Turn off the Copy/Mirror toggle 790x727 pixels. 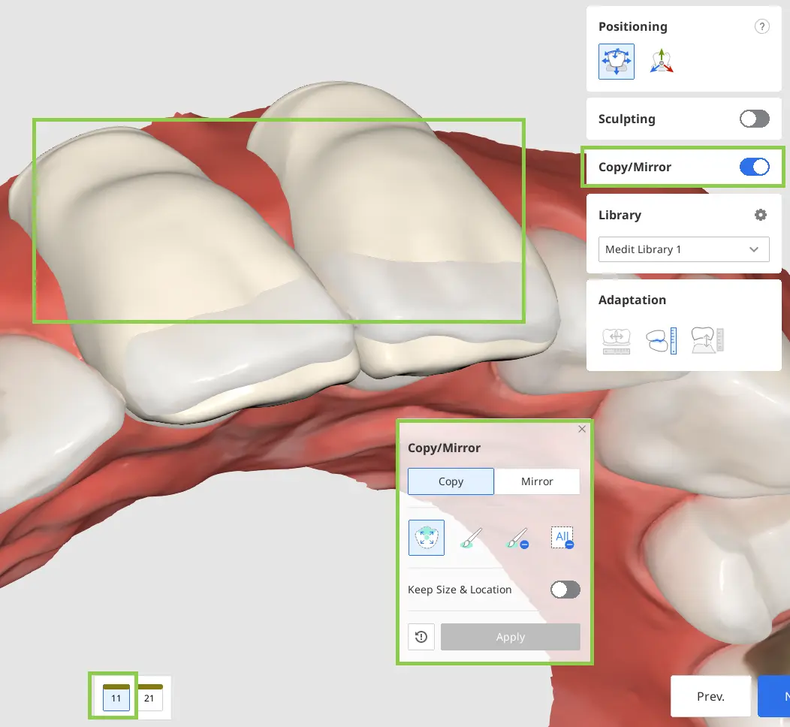(x=754, y=167)
